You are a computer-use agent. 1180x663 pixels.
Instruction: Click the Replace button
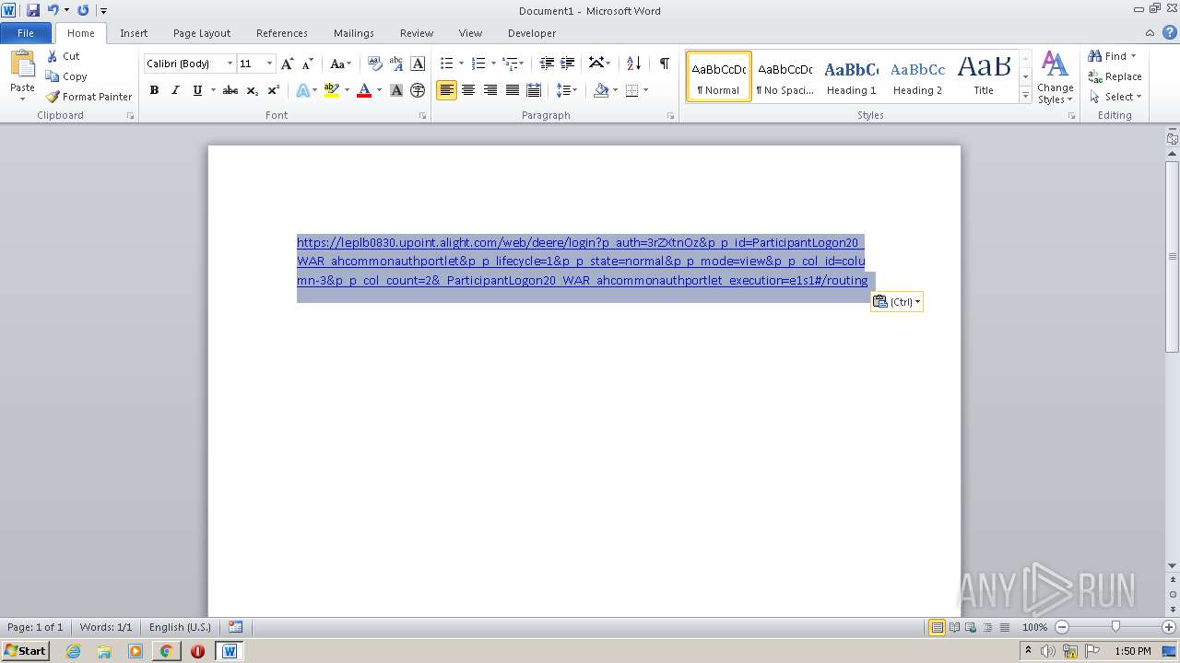1115,76
